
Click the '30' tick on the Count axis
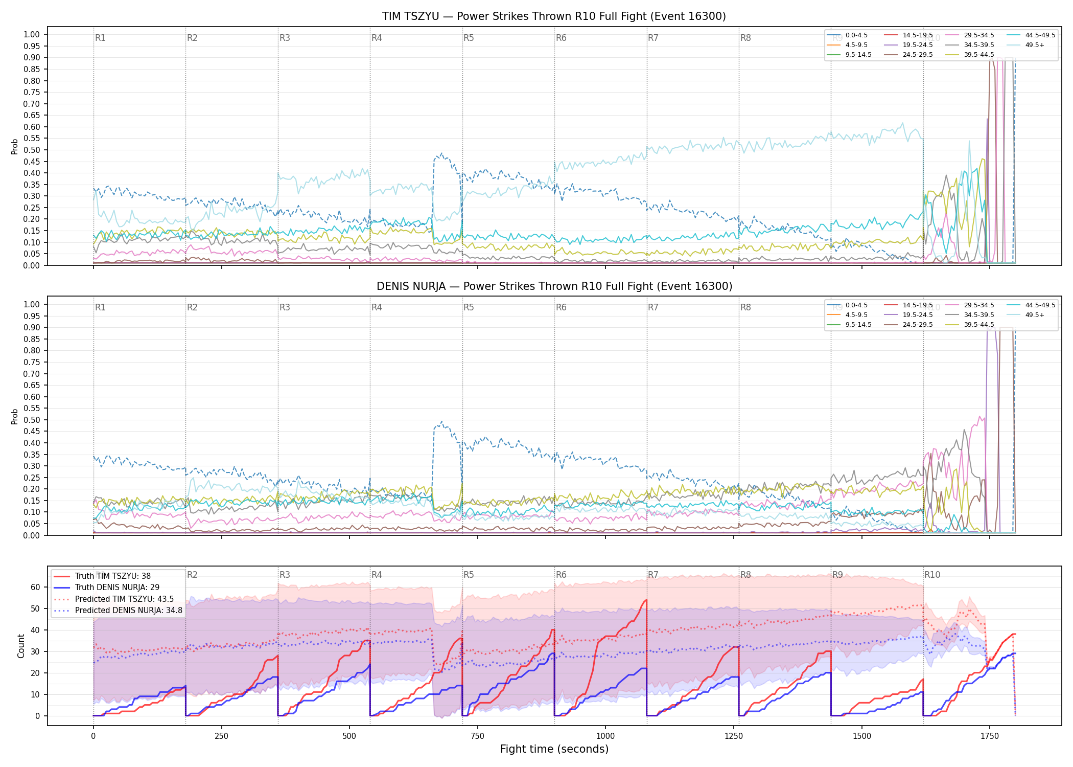[35, 651]
